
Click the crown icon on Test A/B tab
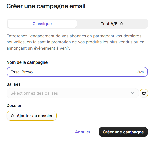tap(121, 24)
